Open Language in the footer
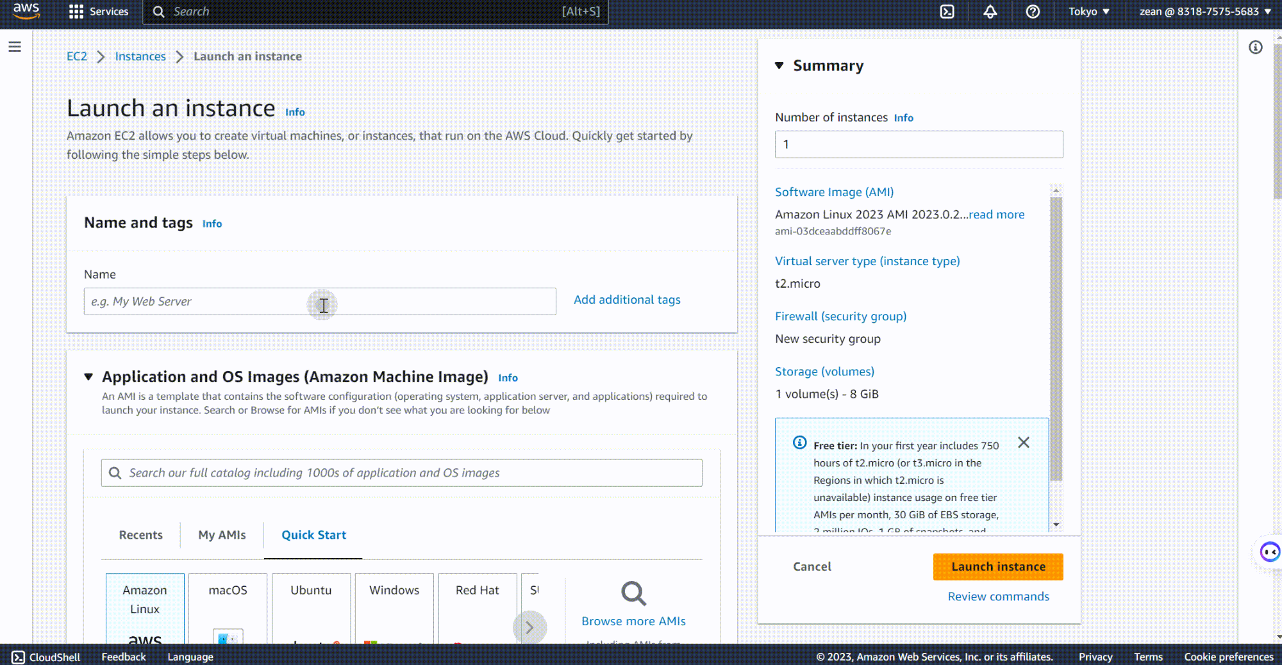 (190, 657)
